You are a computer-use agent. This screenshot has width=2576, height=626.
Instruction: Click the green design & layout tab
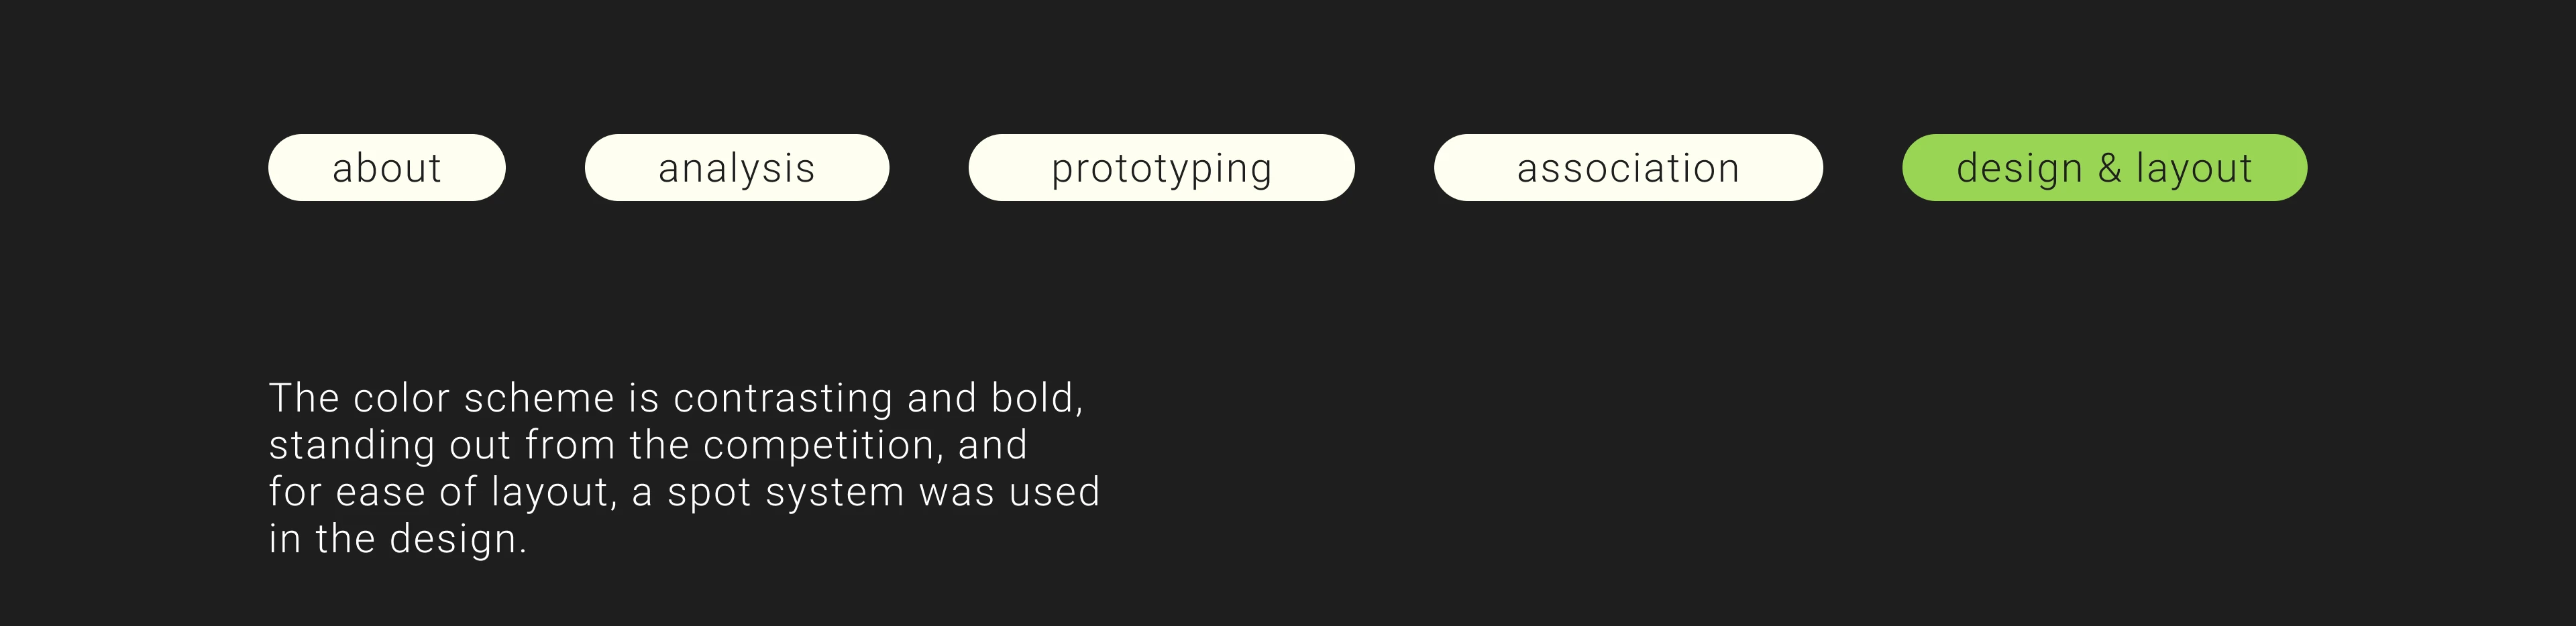[2105, 168]
